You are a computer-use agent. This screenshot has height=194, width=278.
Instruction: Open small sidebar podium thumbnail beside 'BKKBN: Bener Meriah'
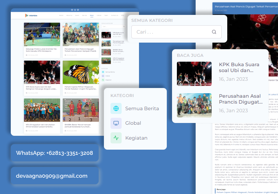(106, 52)
